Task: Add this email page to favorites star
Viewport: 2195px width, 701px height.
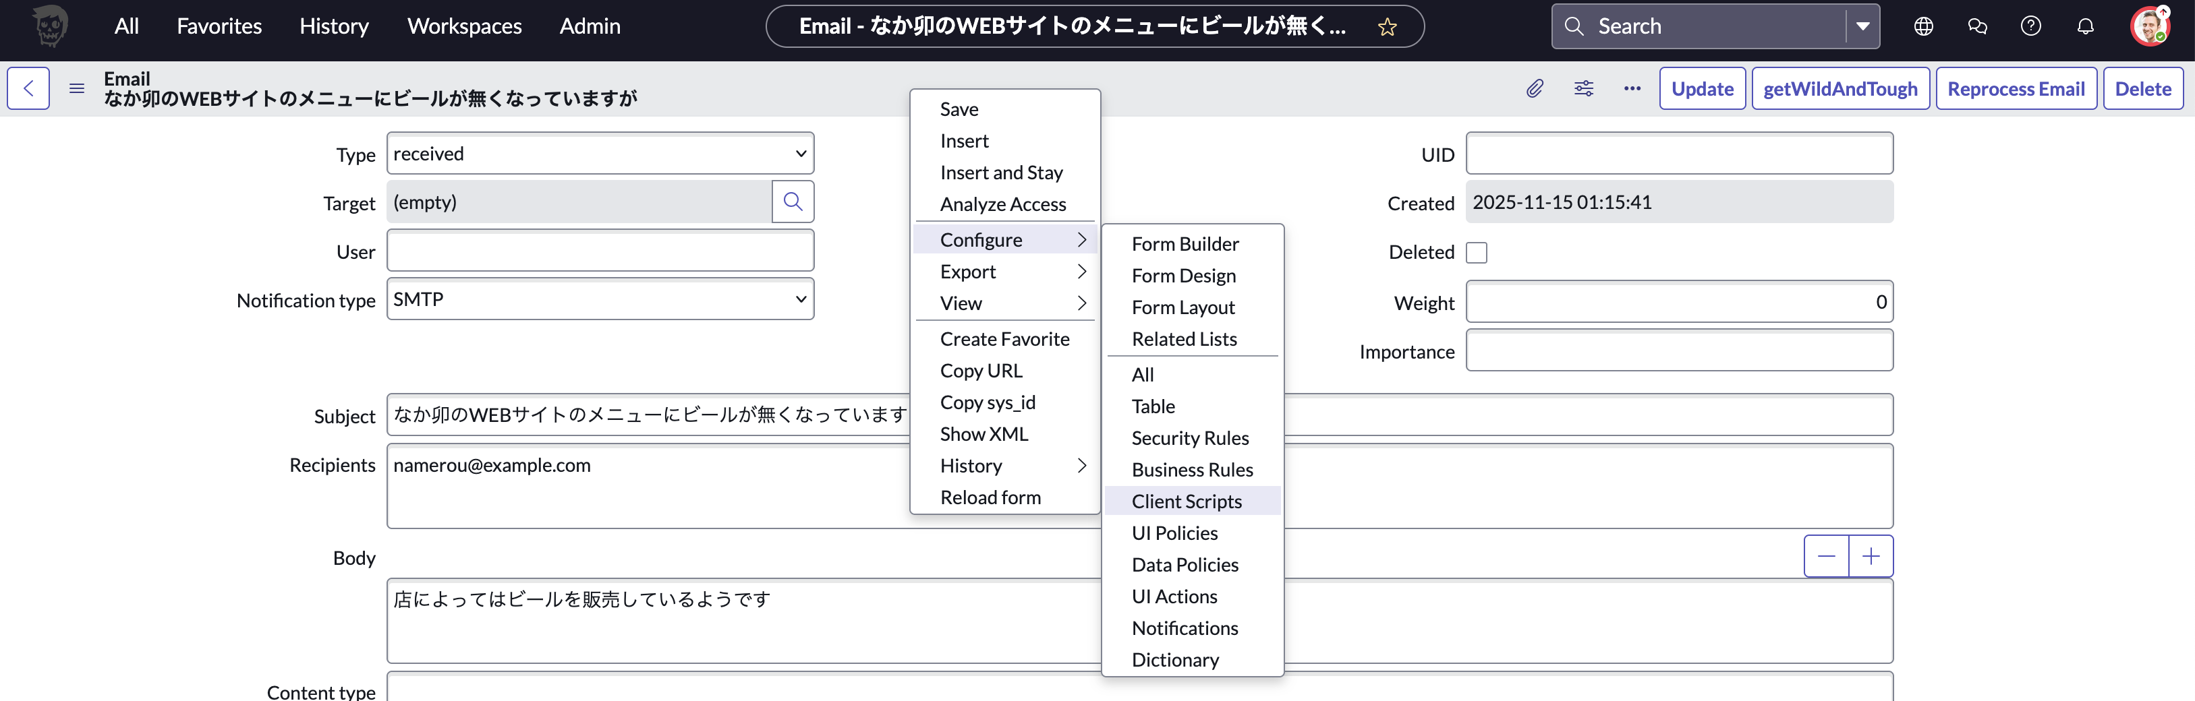Action: click(x=1387, y=26)
